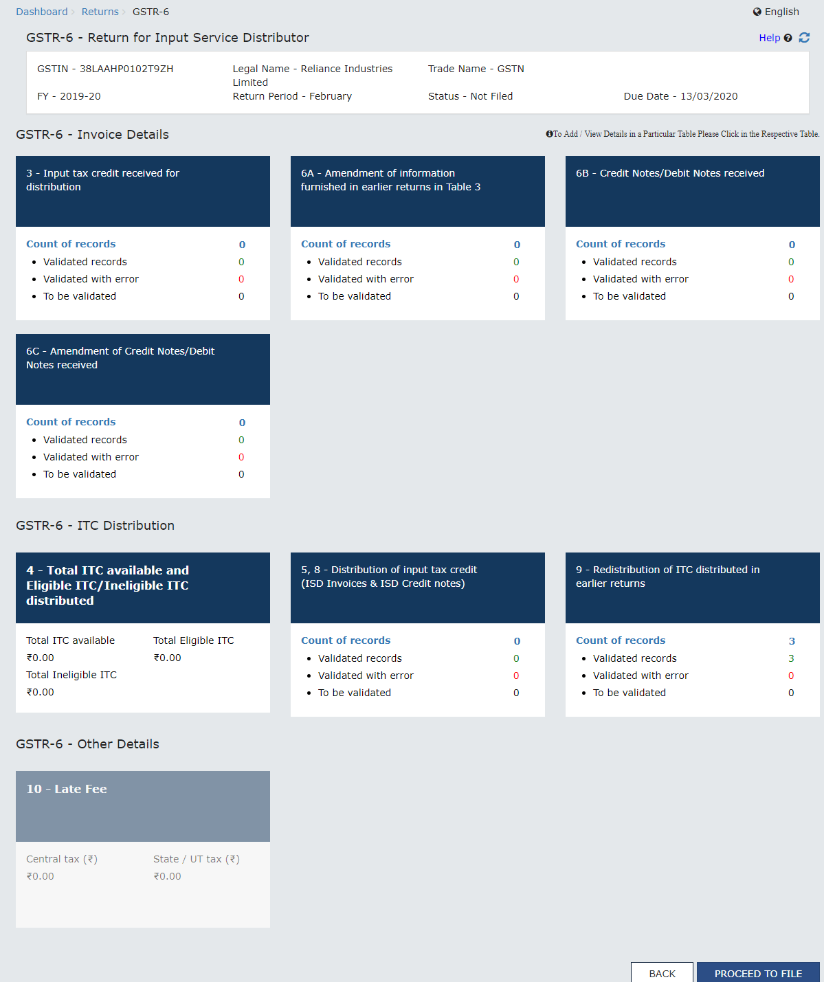Open 6A Amendment of information tile

tap(417, 191)
